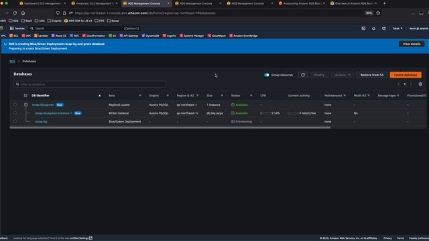The image size is (429, 241).
Task: Click the Restore from S3 button
Action: pos(372,75)
